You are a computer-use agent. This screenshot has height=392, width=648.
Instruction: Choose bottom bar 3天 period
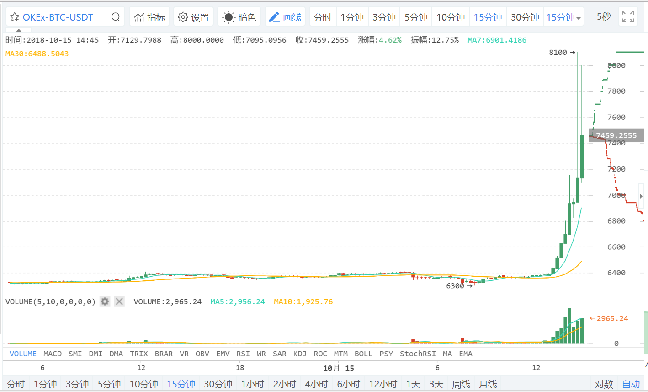tap(436, 384)
